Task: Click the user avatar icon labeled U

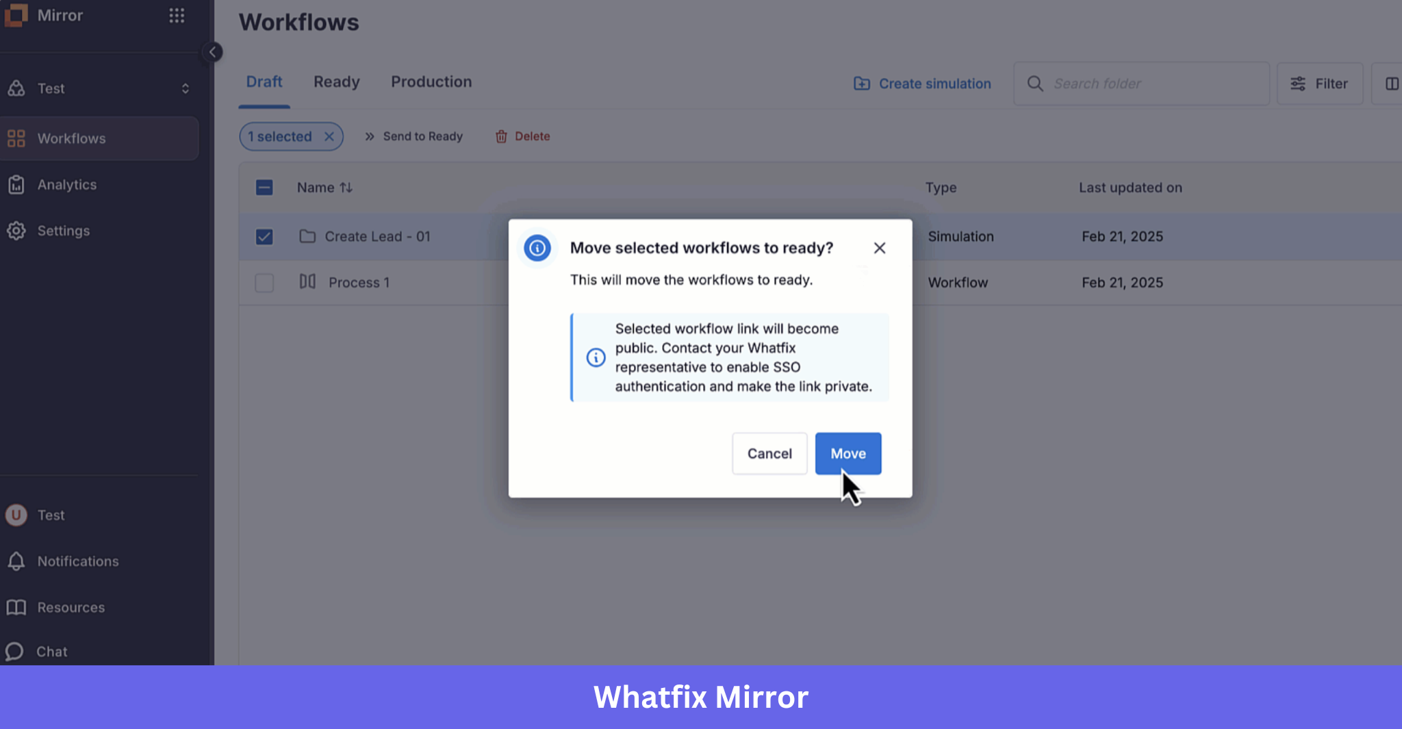Action: [x=16, y=515]
